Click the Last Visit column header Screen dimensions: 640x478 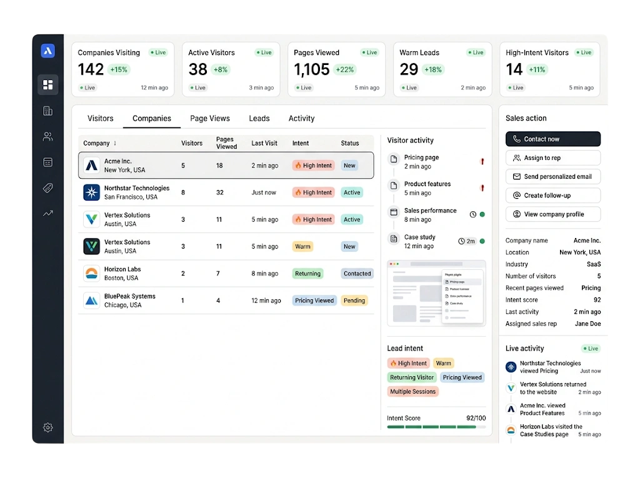coord(264,143)
